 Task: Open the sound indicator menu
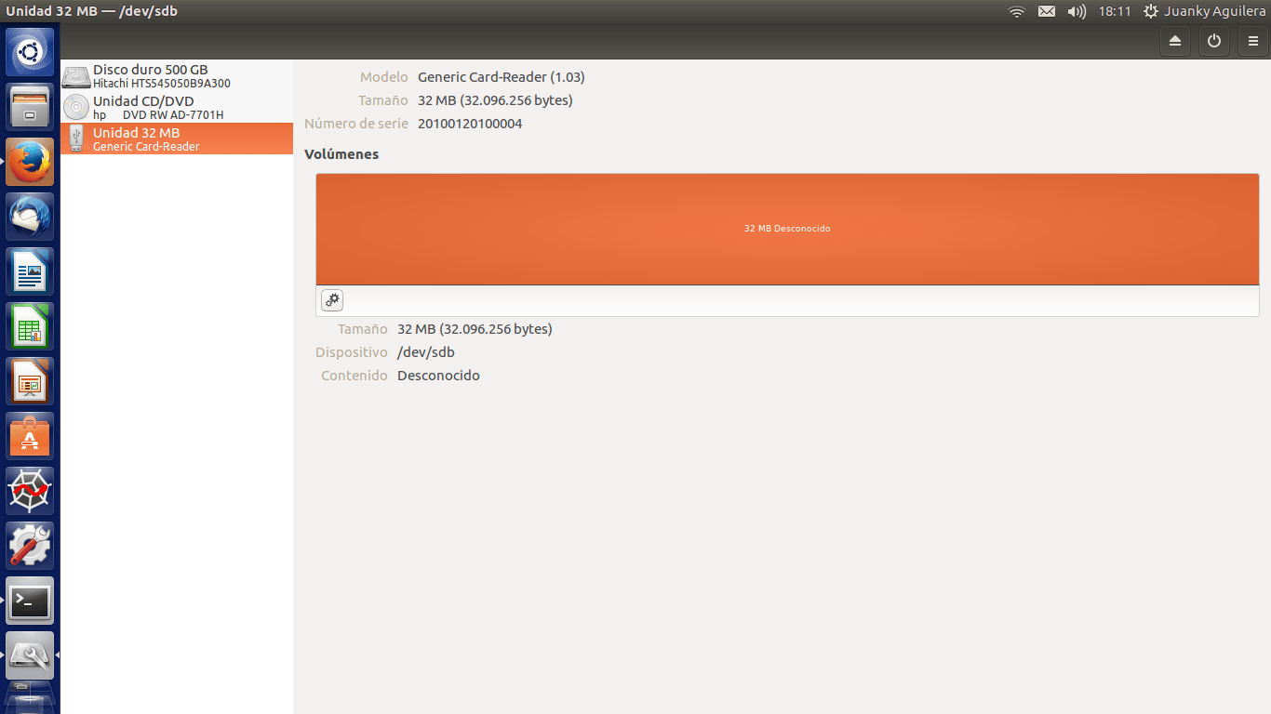1078,11
